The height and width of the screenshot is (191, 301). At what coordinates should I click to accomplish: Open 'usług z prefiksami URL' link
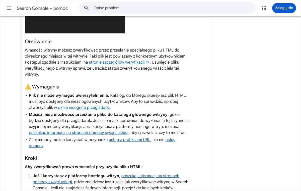(x=129, y=139)
